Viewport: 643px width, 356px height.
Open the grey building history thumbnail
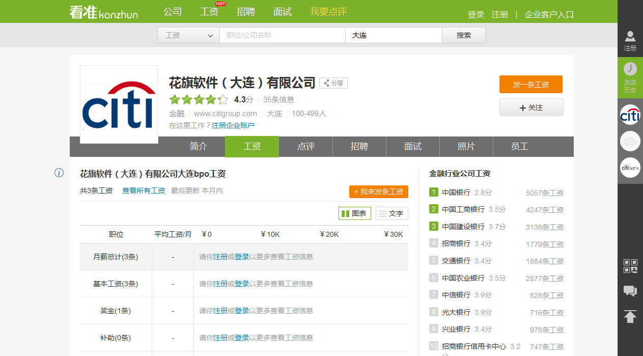click(x=630, y=141)
